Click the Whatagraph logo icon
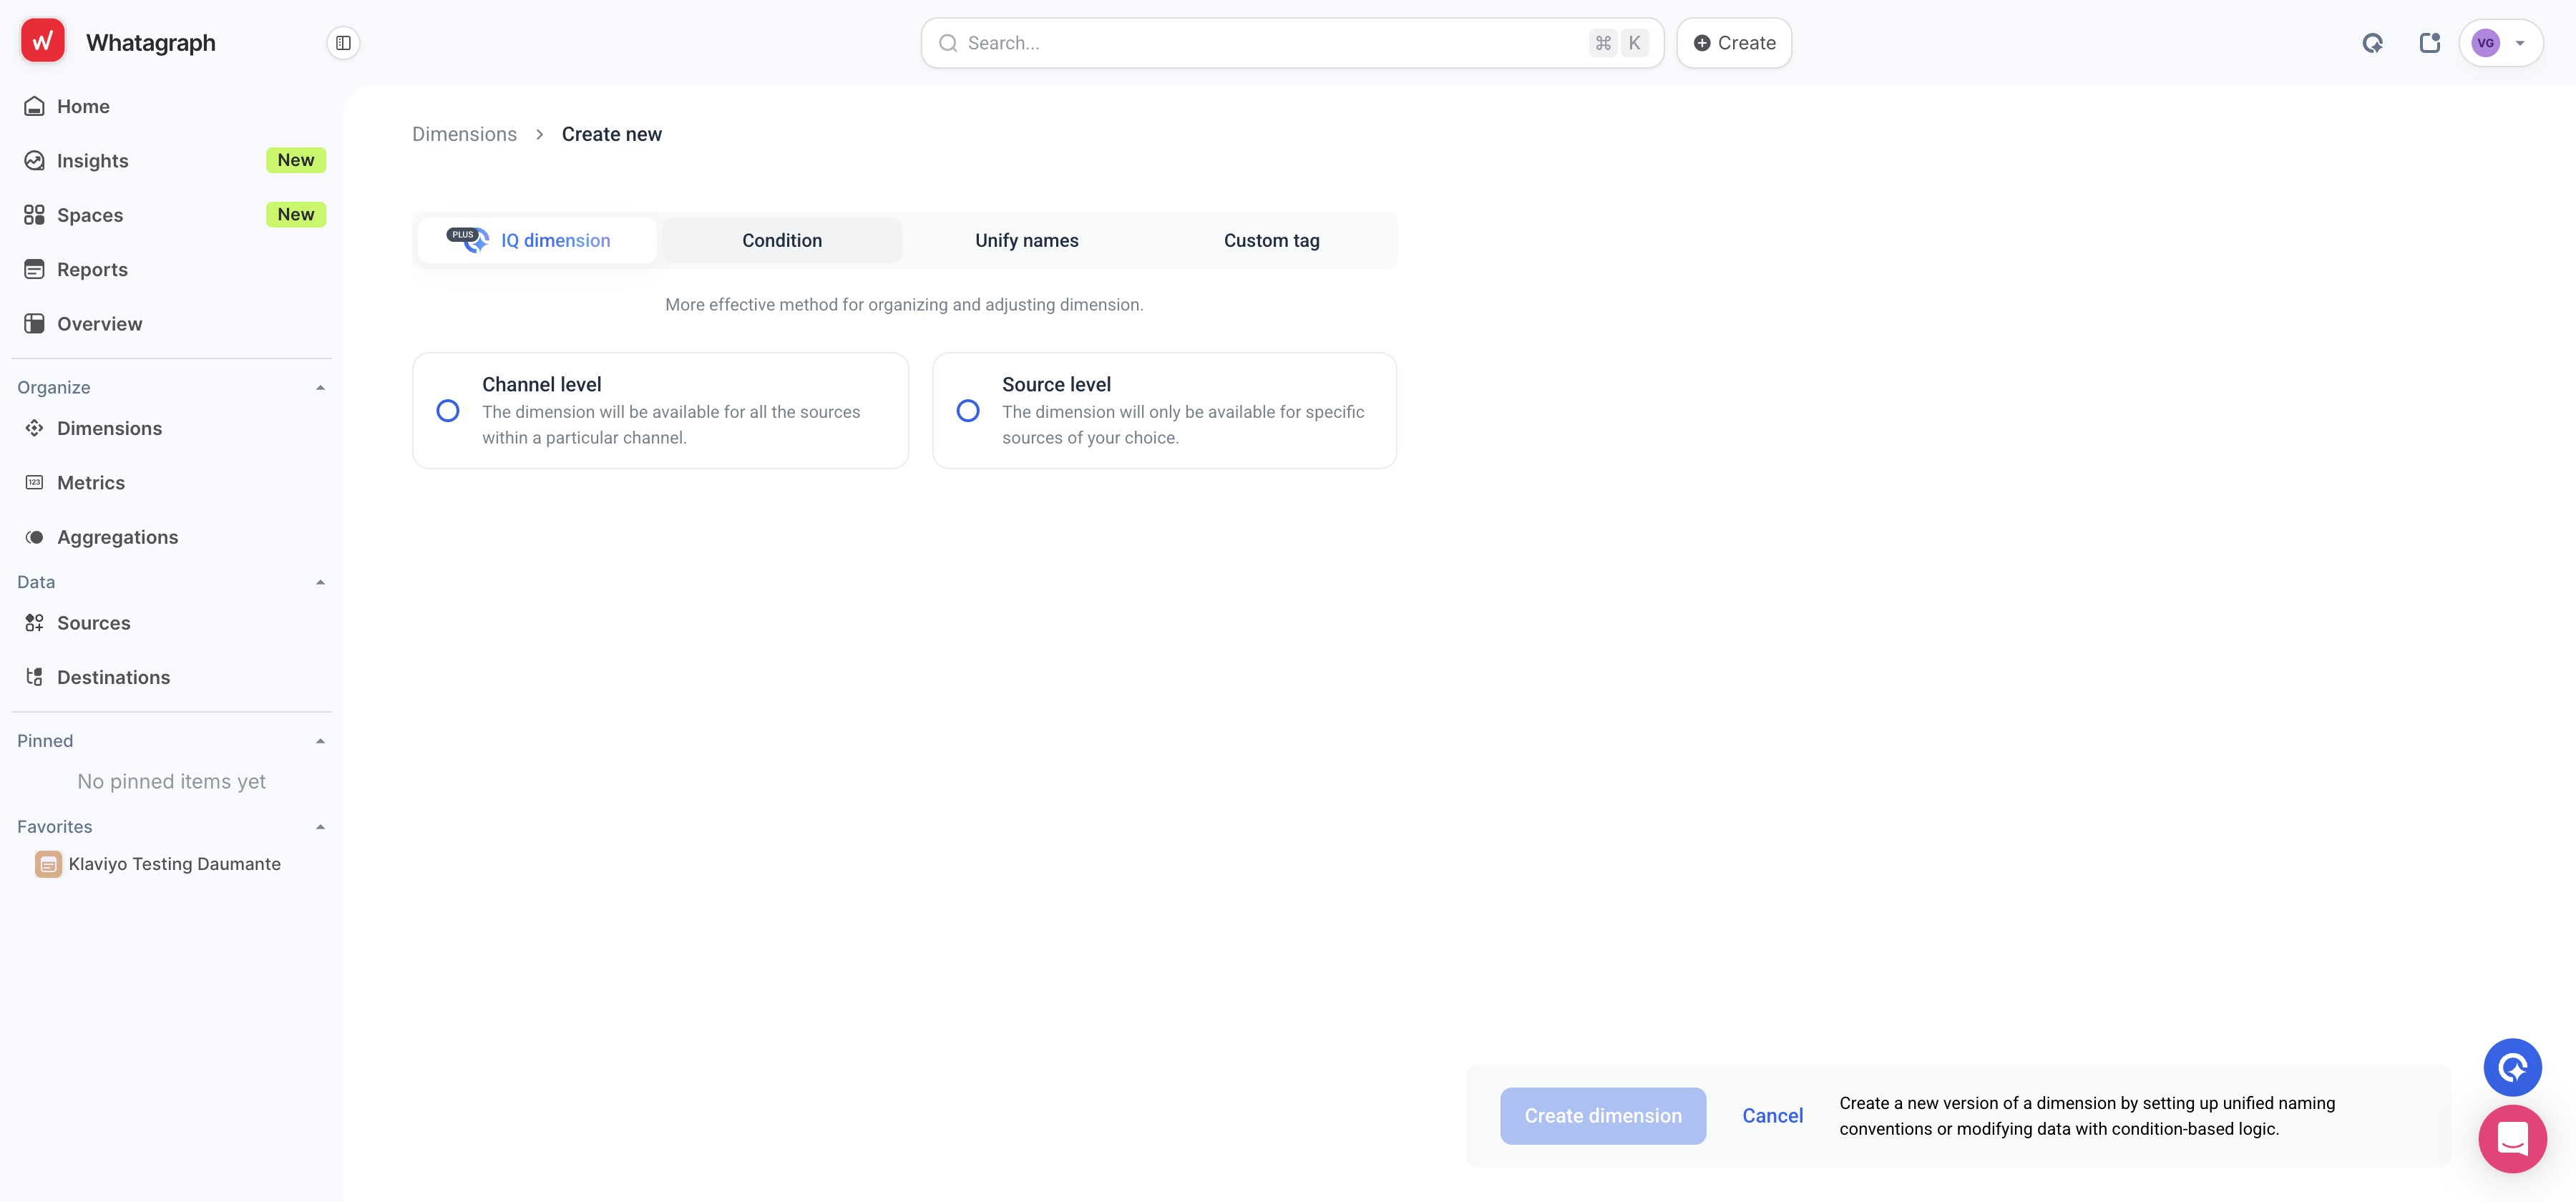Screen dimensions: 2576x1202 pos(42,41)
